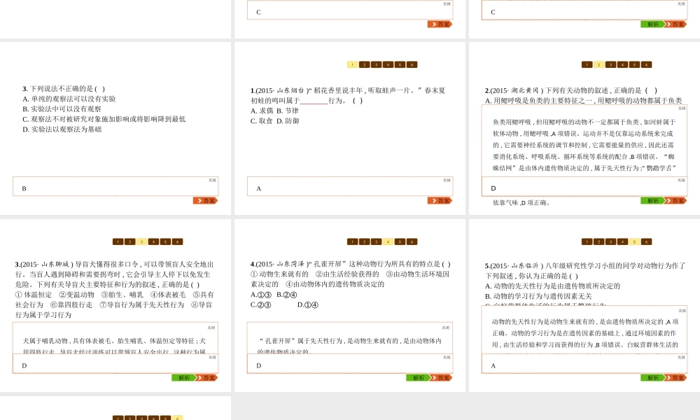Click 答案 button on the top-middle partial slide

(440, 24)
